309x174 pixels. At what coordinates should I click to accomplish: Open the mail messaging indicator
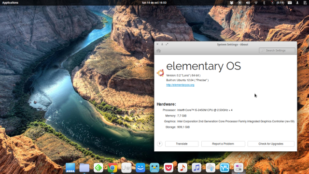pos(290,3)
